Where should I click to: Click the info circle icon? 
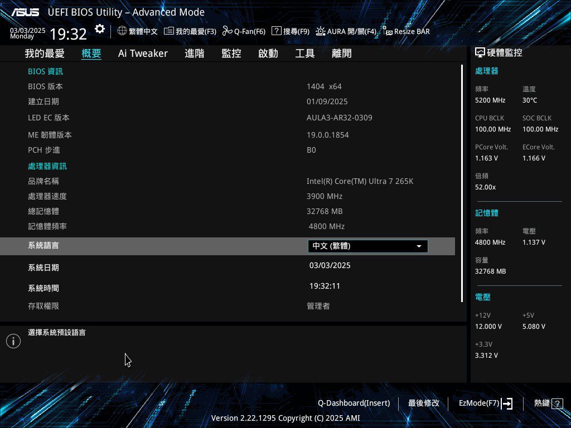[13, 341]
